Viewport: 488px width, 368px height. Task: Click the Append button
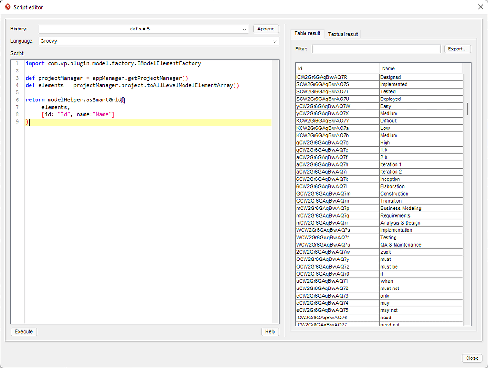pyautogui.click(x=265, y=29)
